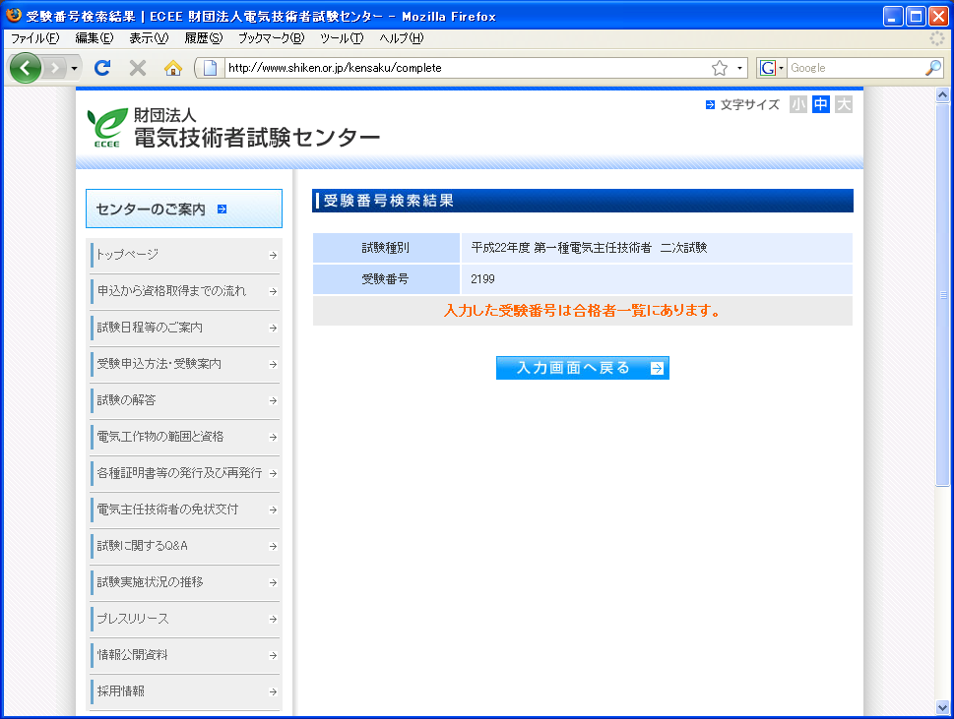Click the Stop loading X icon

[x=138, y=68]
